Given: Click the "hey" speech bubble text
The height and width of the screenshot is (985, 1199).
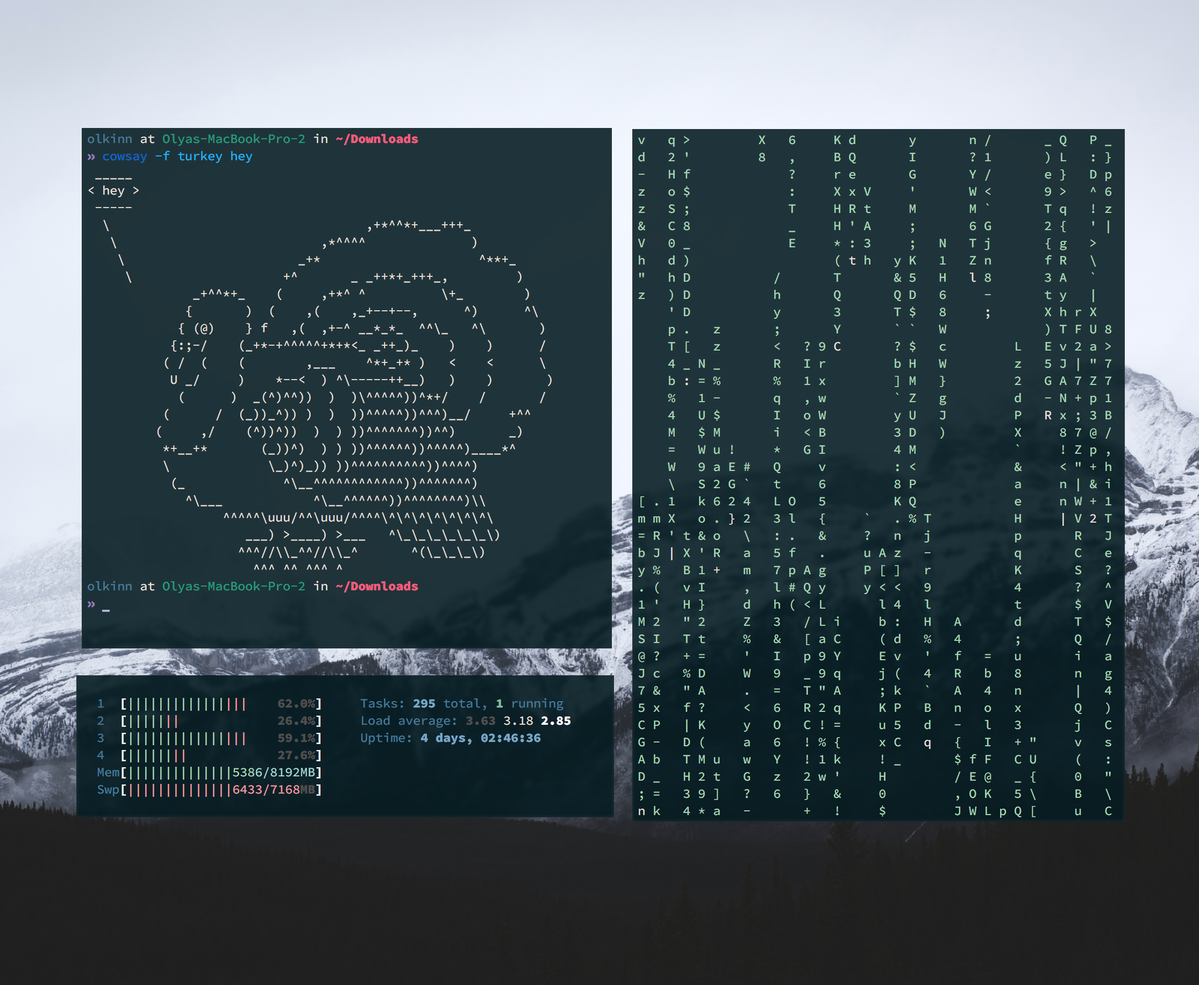Looking at the screenshot, I should click(113, 191).
